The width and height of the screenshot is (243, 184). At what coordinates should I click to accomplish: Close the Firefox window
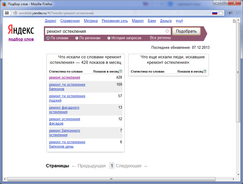(235, 3)
